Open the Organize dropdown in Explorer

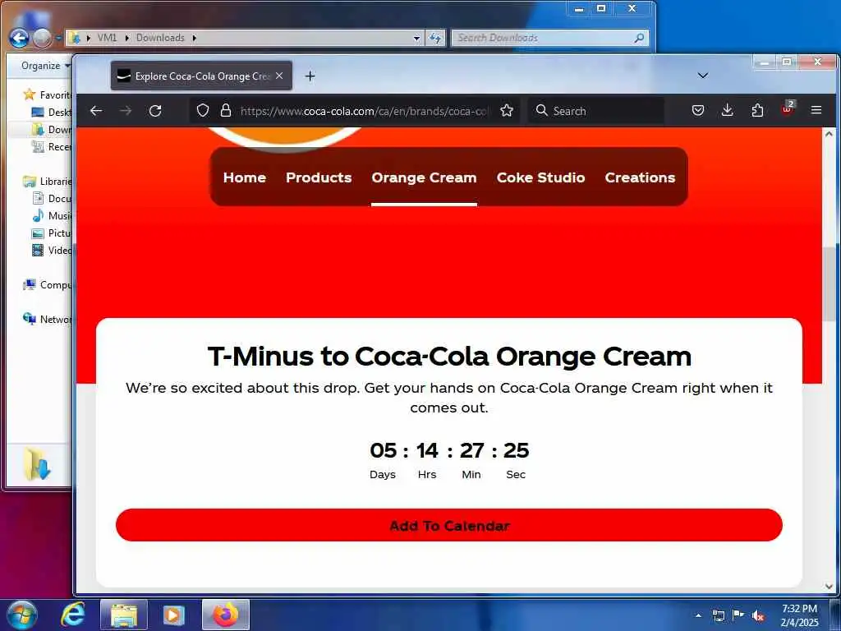(x=46, y=66)
